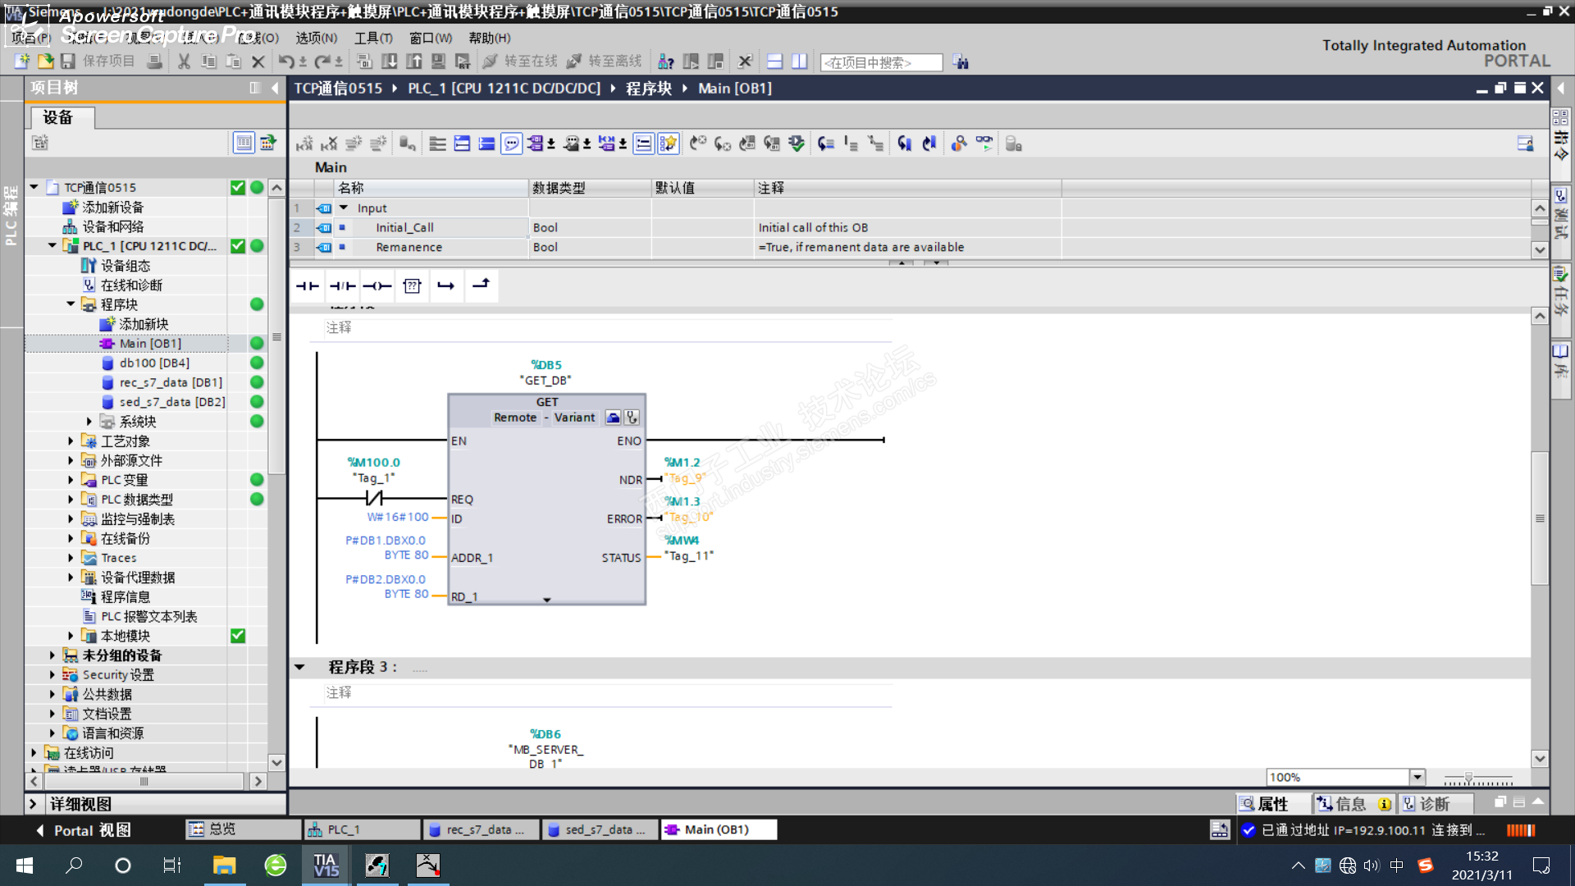Toggle the green checkbox beside PLC_1

point(238,246)
